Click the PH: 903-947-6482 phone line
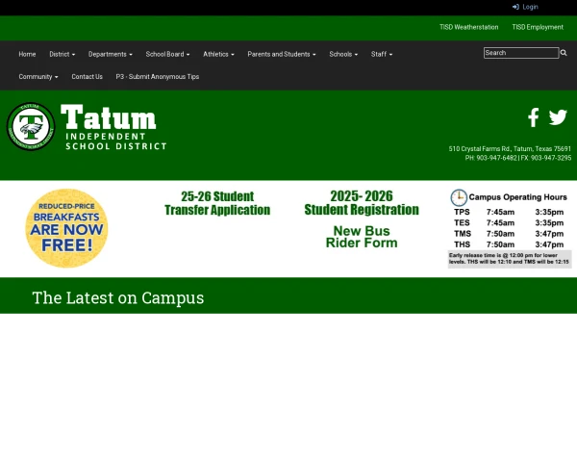The width and height of the screenshot is (577, 462). 490,158
